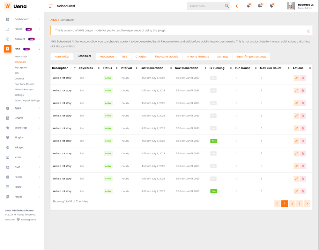Click the edit pencil icon in last row
The image size is (319, 250).
296,191
